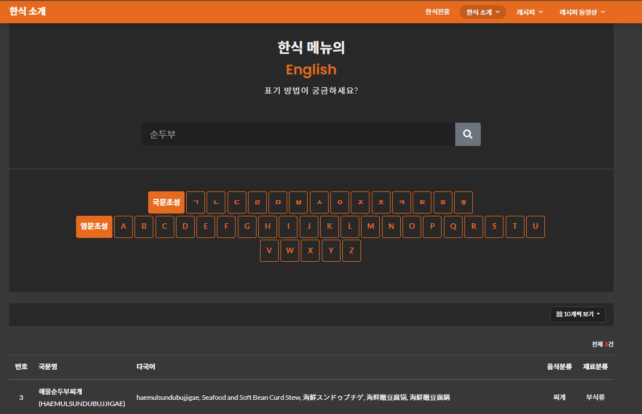The image size is (642, 414).
Task: Open the 한식 소개 site logo link
Action: point(27,11)
